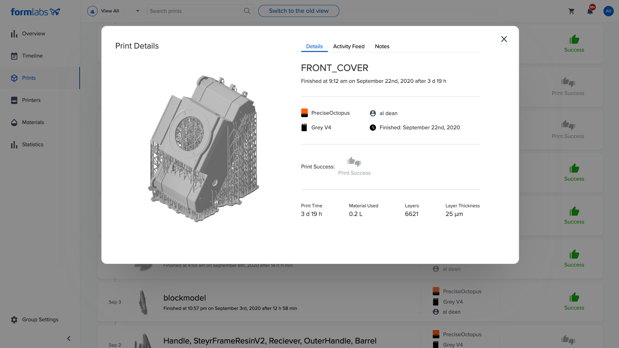This screenshot has height=348, width=619.
Task: Close the Print Details dialog
Action: point(503,39)
